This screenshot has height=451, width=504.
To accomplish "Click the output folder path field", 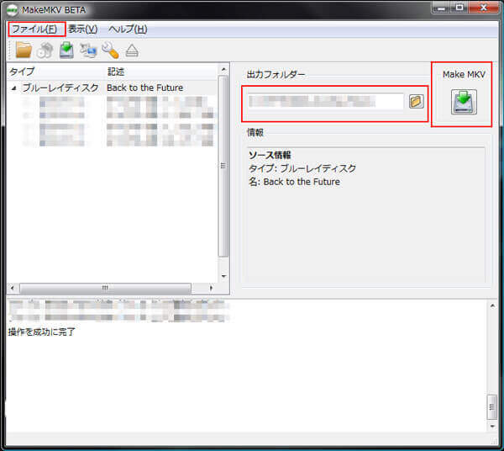I will click(x=325, y=102).
